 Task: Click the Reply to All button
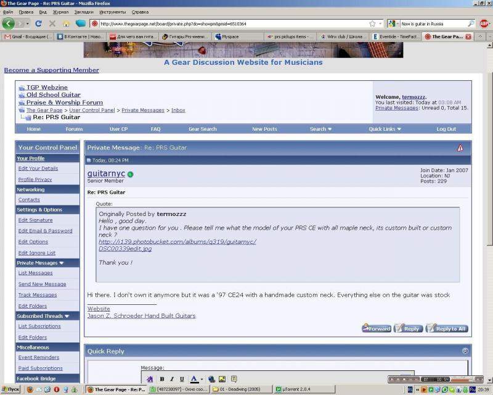(447, 328)
